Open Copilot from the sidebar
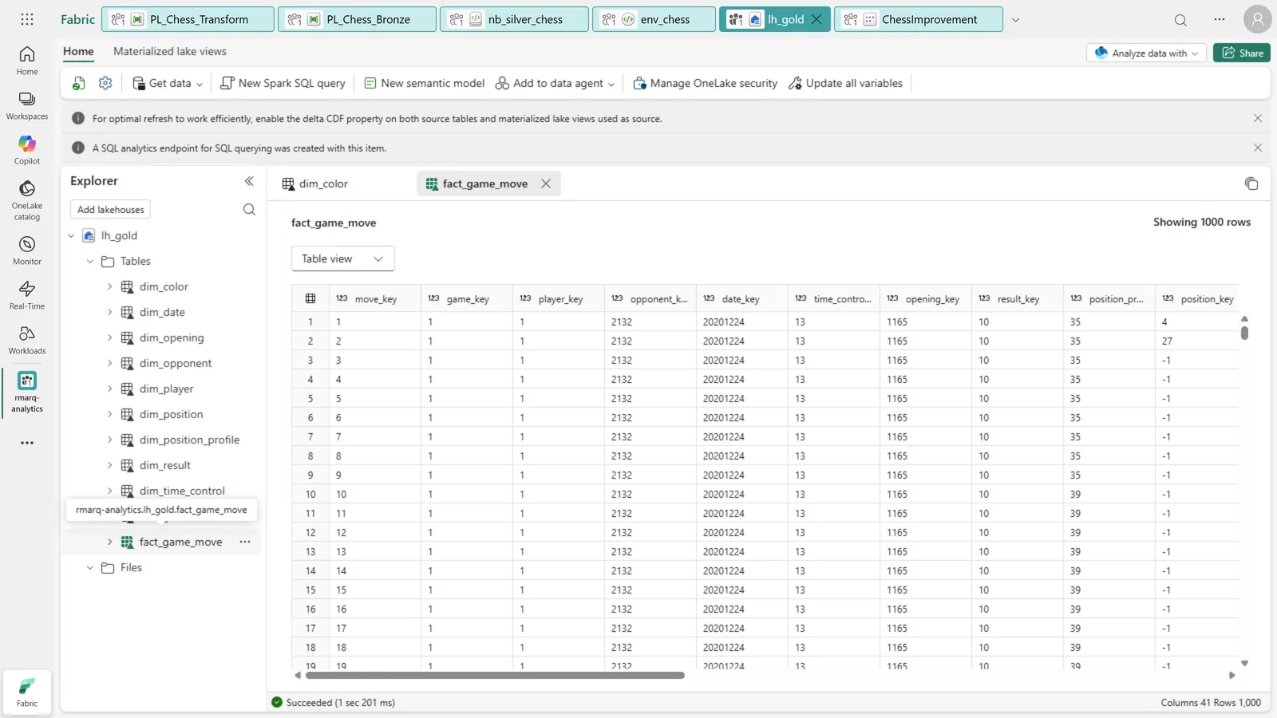 [27, 150]
